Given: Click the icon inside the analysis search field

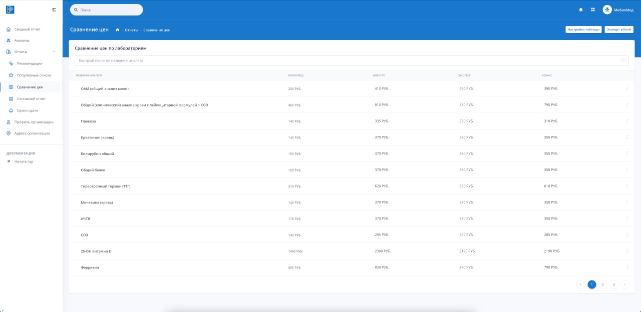Looking at the screenshot, I should [x=623, y=60].
